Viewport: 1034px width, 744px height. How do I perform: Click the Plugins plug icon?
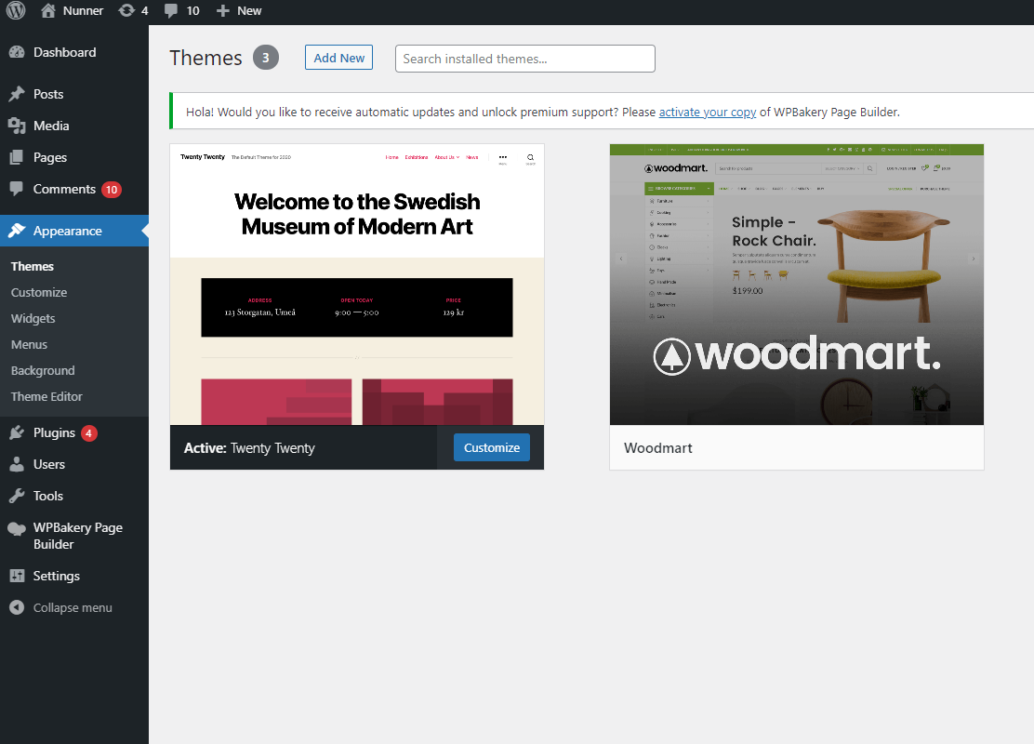coord(17,432)
